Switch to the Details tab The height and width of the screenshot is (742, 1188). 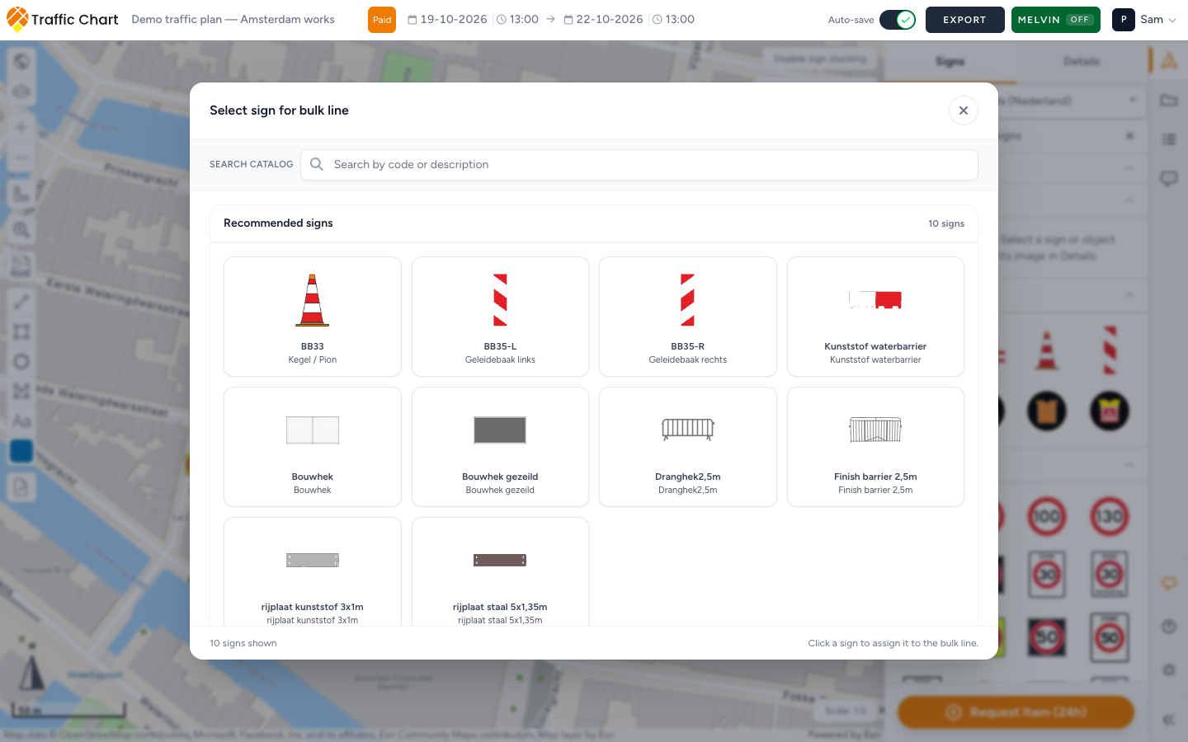1082,62
